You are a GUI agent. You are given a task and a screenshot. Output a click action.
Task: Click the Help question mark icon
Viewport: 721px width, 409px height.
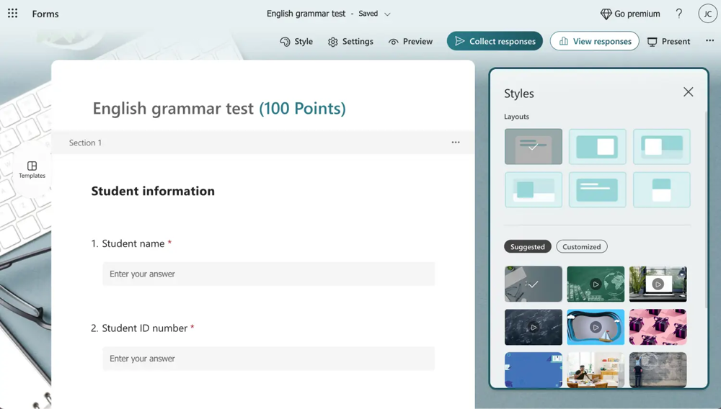678,14
